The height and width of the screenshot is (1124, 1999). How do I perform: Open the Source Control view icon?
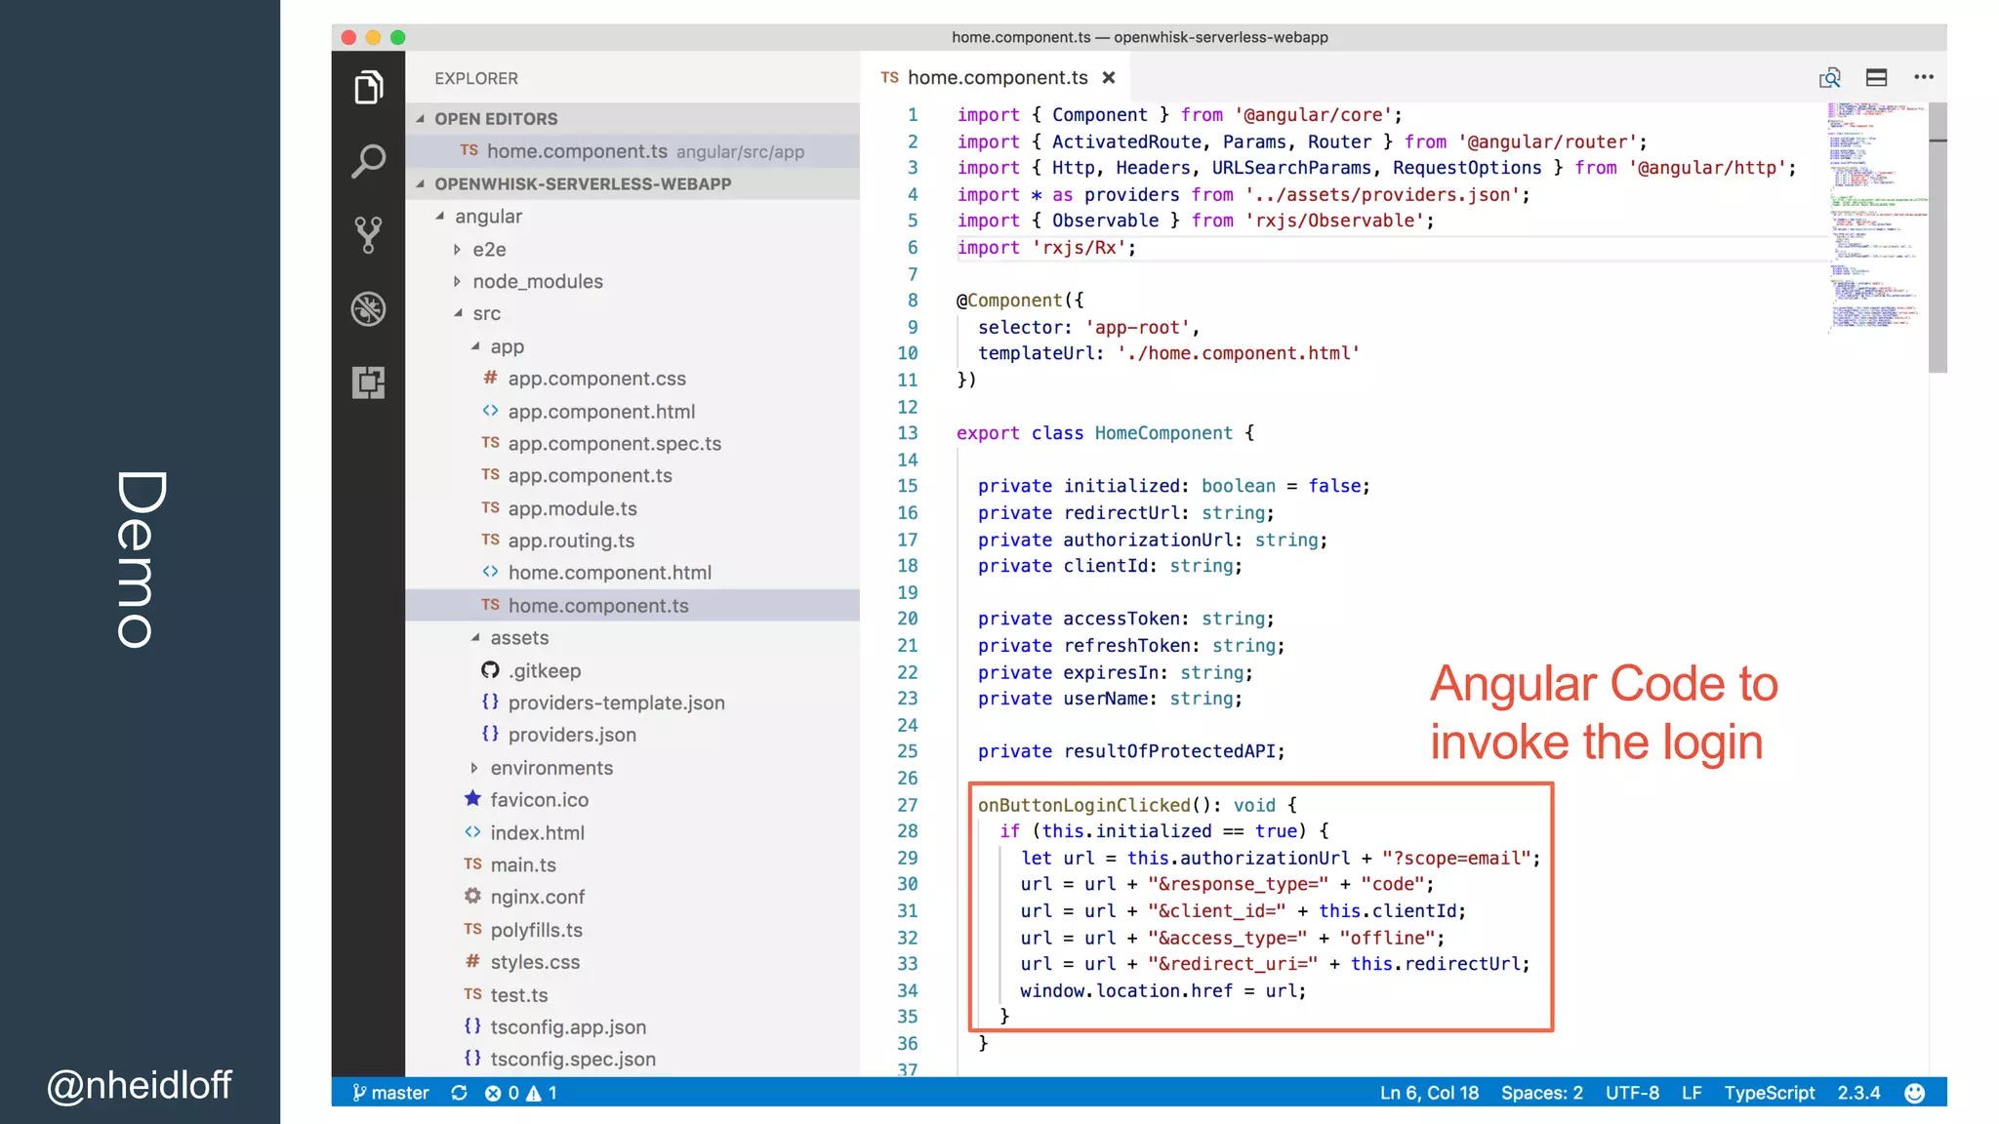tap(368, 234)
